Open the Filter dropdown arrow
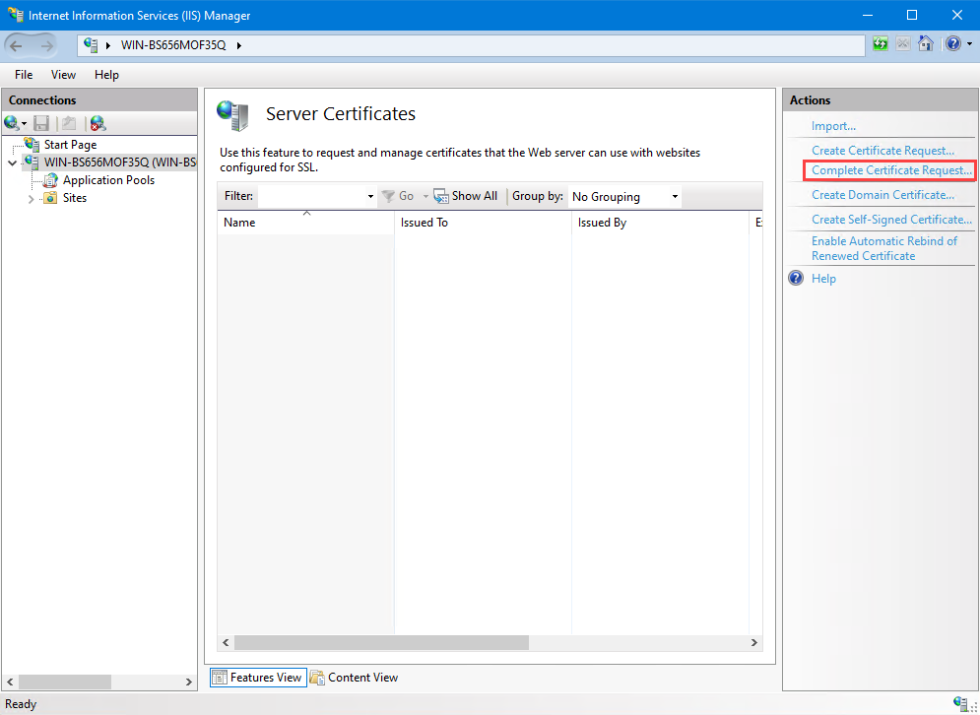The width and height of the screenshot is (980, 715). pos(370,196)
